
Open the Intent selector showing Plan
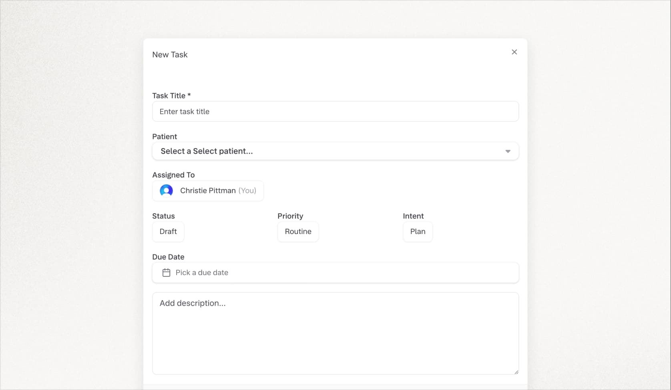[418, 232]
